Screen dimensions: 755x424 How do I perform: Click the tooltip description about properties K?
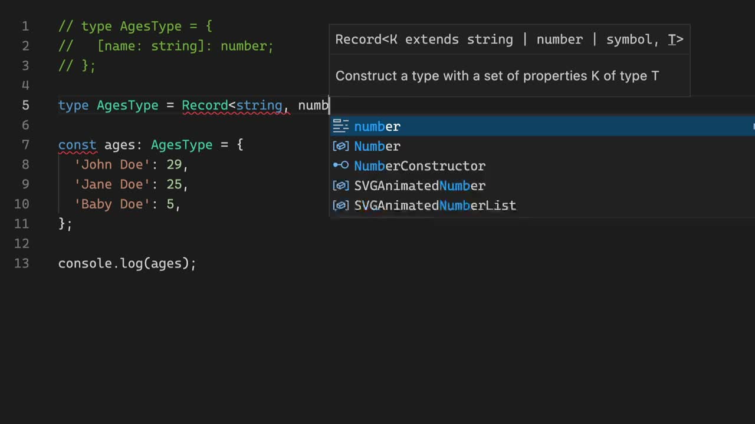click(497, 76)
